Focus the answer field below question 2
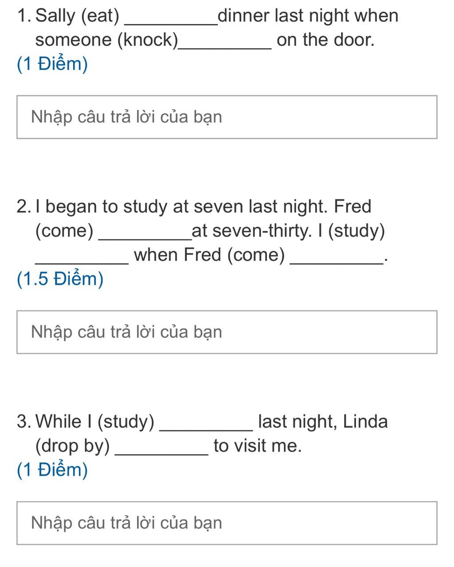Viewport: 454px width, 567px height. point(227,332)
